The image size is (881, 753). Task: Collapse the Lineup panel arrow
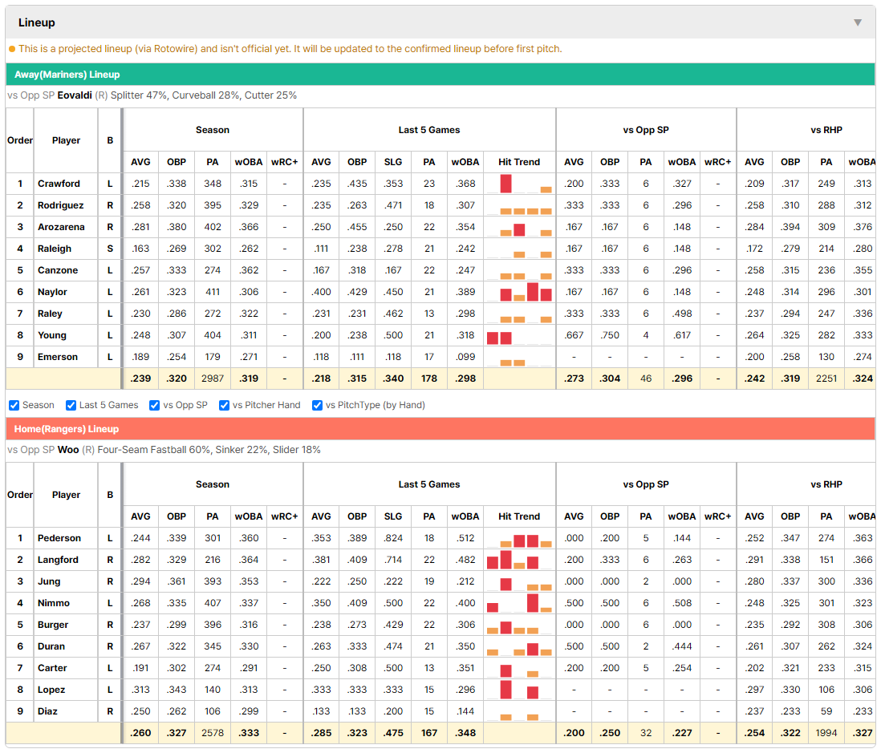858,22
